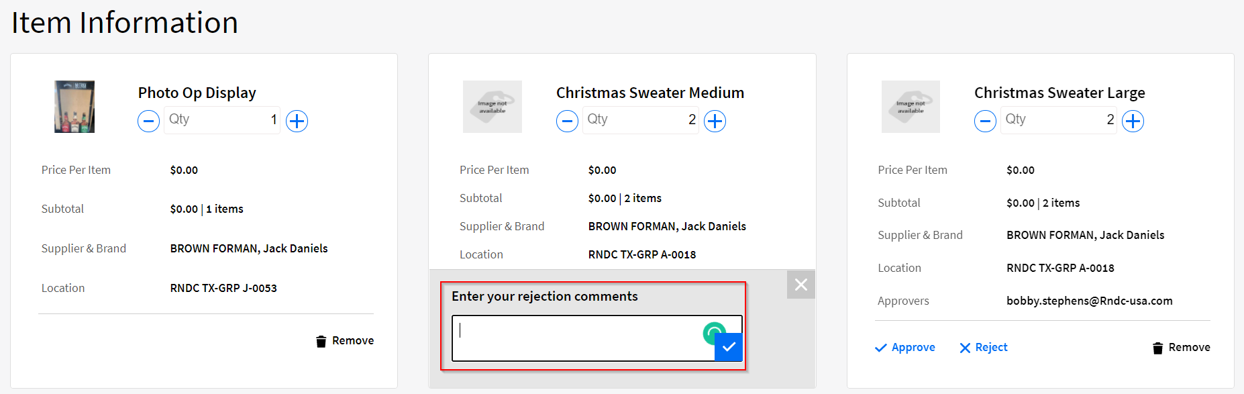Click the minus icon beside Photo Op Display quantity
Screen dimensions: 1244x394
coord(148,121)
